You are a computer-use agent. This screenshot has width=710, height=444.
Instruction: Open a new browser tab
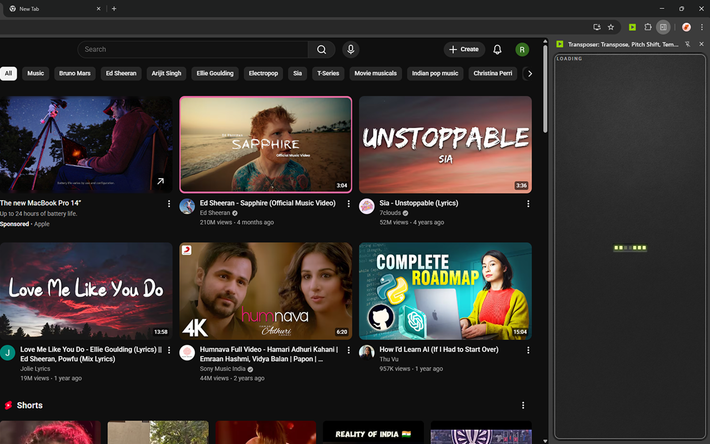pyautogui.click(x=114, y=9)
